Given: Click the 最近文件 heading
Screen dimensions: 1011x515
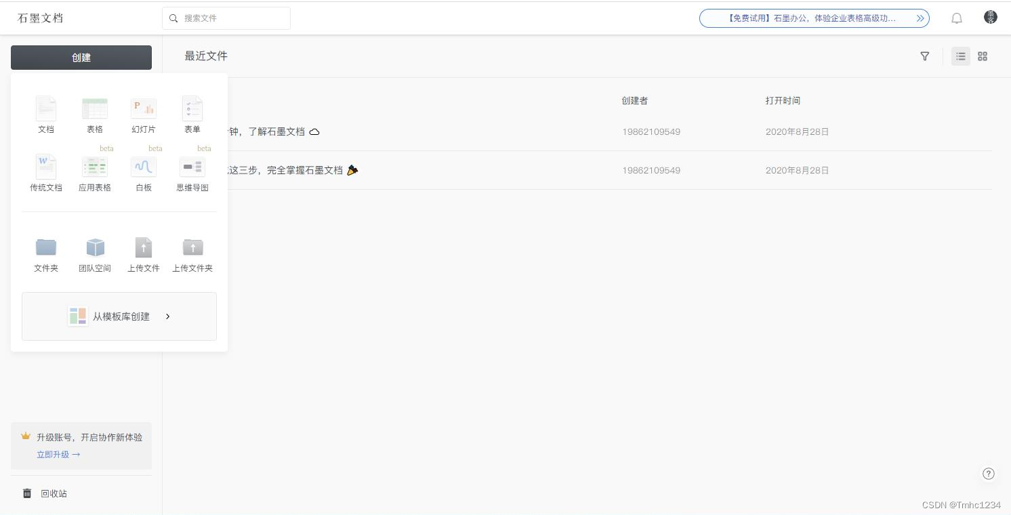Looking at the screenshot, I should click(206, 56).
